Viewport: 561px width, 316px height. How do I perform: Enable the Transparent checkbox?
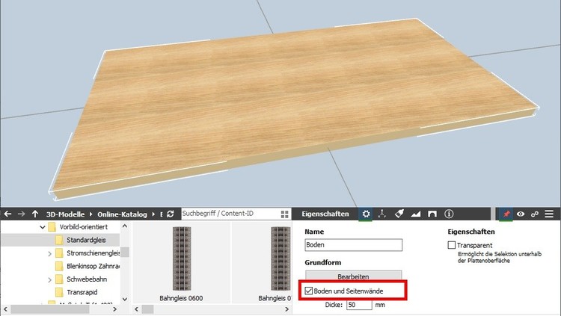pos(452,245)
